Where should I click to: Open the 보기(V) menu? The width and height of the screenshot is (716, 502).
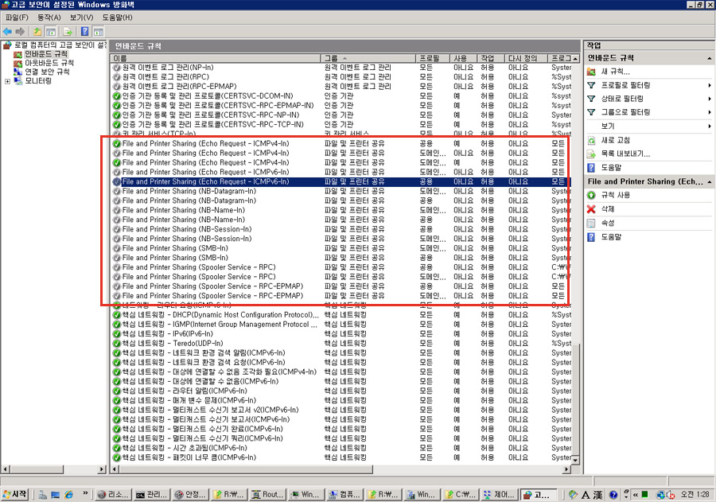pos(81,18)
